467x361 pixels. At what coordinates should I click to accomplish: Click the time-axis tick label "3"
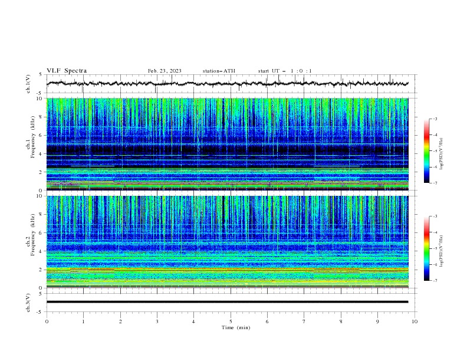point(157,321)
